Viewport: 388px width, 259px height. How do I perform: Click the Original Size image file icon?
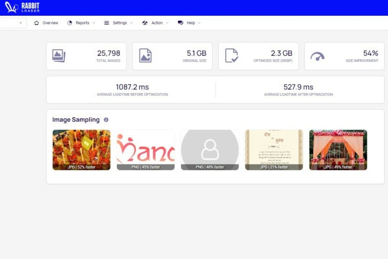[x=145, y=55]
